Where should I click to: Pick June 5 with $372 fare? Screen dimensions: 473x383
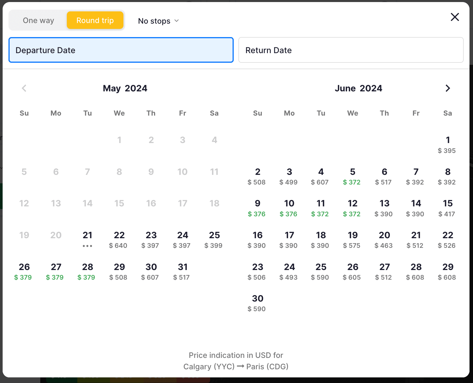(352, 176)
